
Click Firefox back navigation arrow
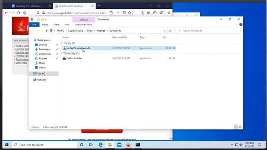coord(6,13)
